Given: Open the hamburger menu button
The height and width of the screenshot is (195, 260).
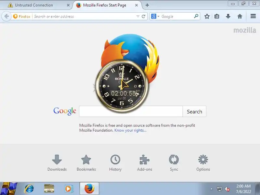Looking at the screenshot, I should pos(253,16).
